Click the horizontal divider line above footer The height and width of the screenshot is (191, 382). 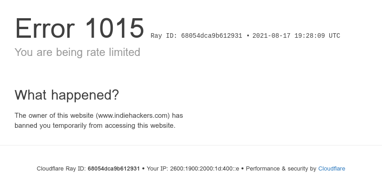click(x=191, y=146)
